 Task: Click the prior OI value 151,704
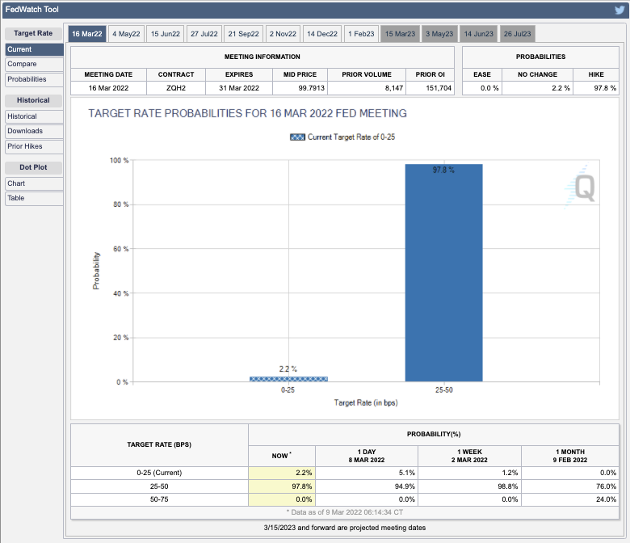[430, 88]
